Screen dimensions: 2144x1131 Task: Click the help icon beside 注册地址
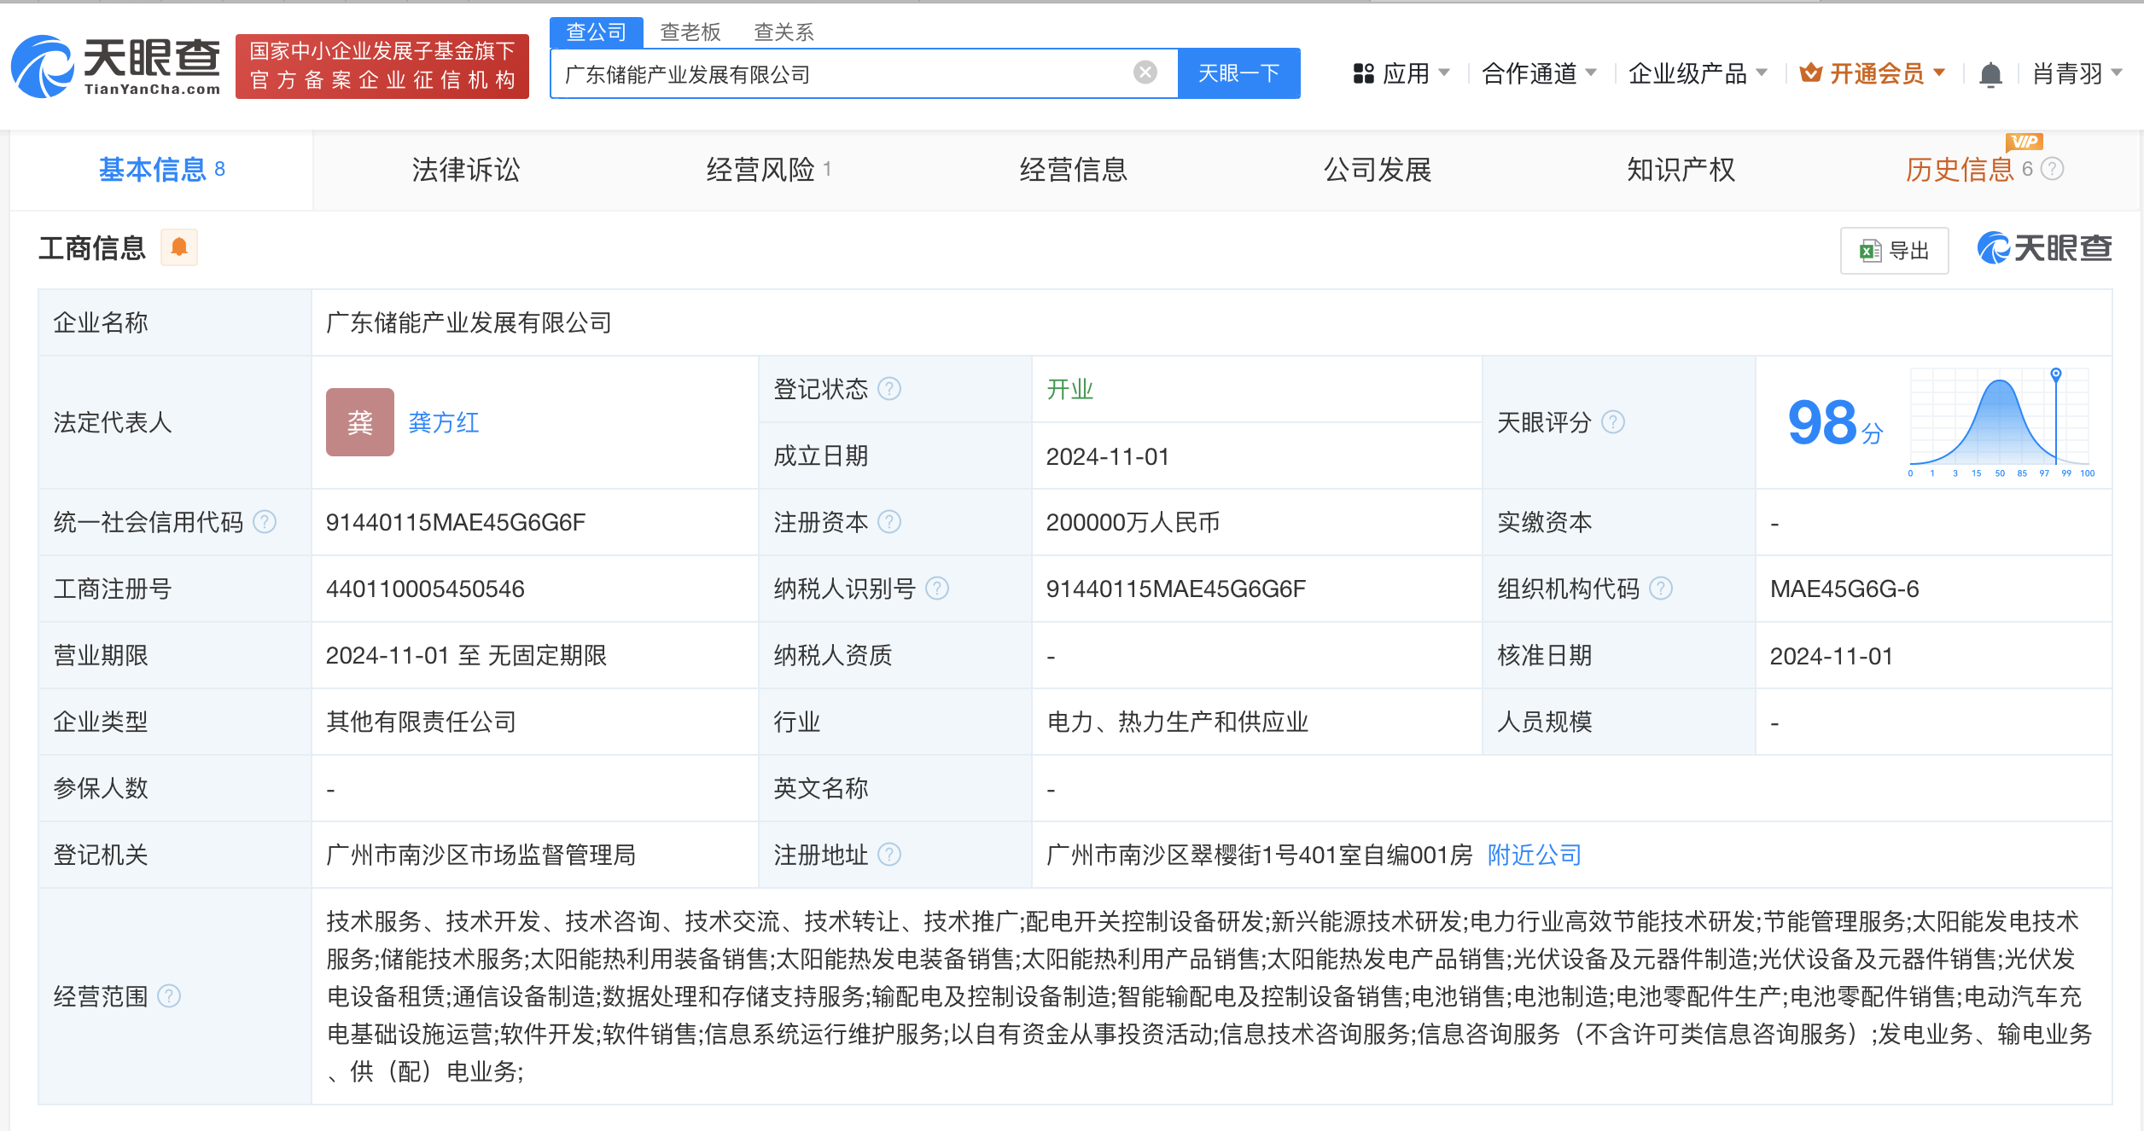point(890,855)
